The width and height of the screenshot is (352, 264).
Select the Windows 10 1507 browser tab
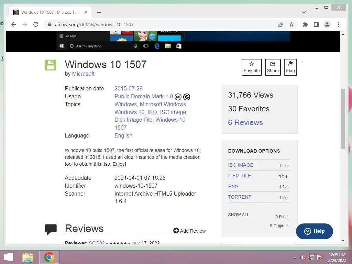(x=50, y=12)
